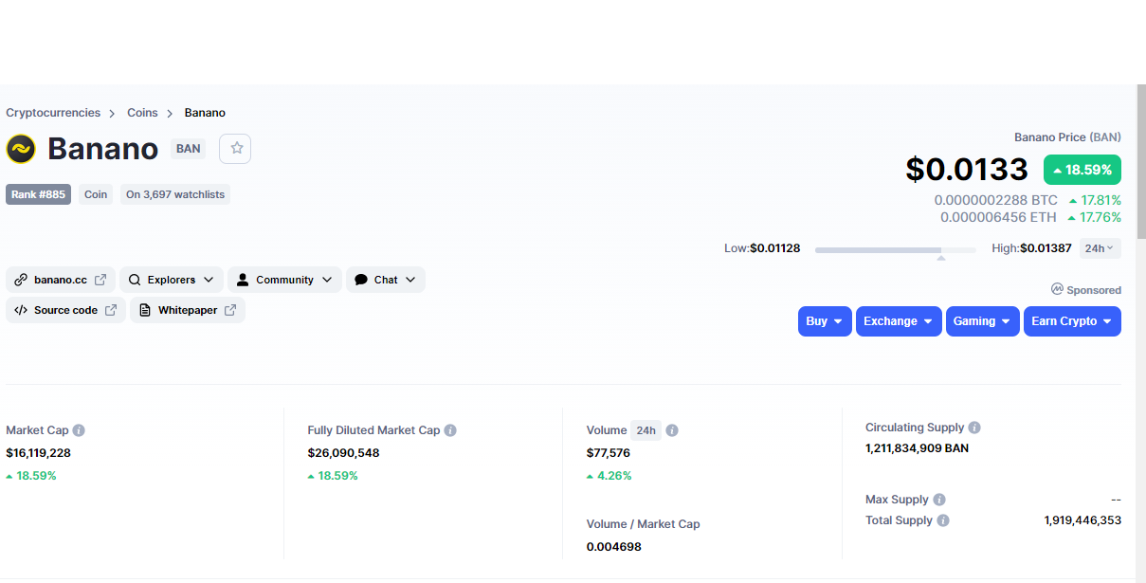The width and height of the screenshot is (1146, 583).
Task: Show info for Fully Diluted Market Cap
Action: pyautogui.click(x=450, y=430)
